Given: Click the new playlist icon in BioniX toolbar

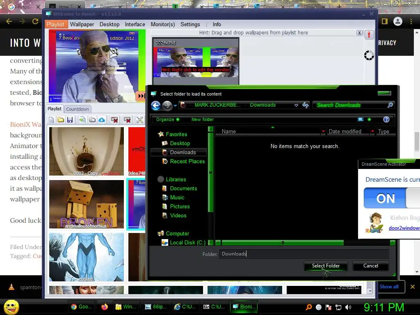Looking at the screenshot, I should click(x=51, y=120).
